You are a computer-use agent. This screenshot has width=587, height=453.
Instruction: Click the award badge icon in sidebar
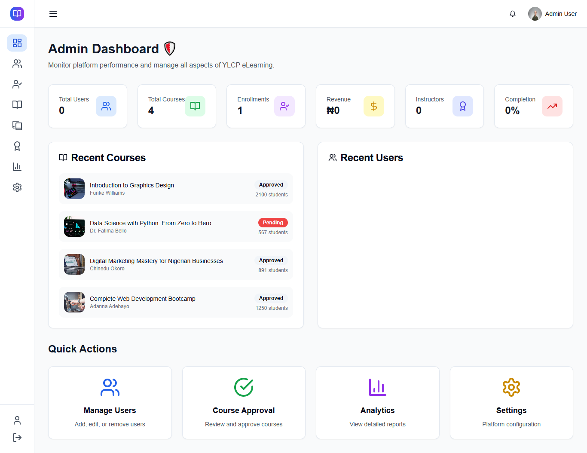pyautogui.click(x=17, y=146)
